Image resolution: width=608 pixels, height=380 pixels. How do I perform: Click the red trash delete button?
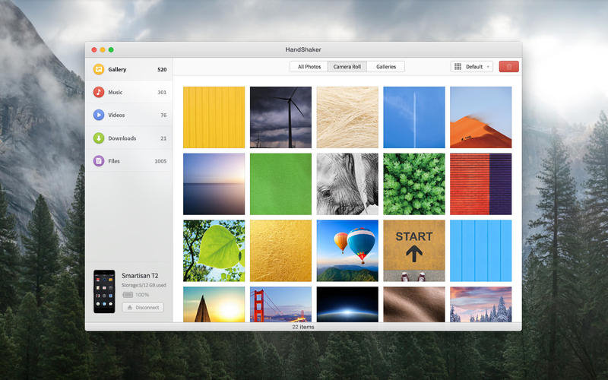(x=509, y=67)
